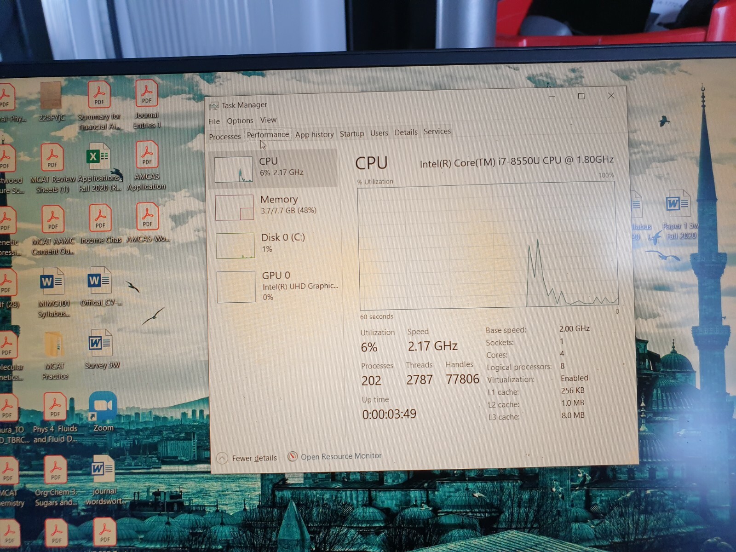Switch to the Users tab
736x552 pixels.
[x=379, y=133]
